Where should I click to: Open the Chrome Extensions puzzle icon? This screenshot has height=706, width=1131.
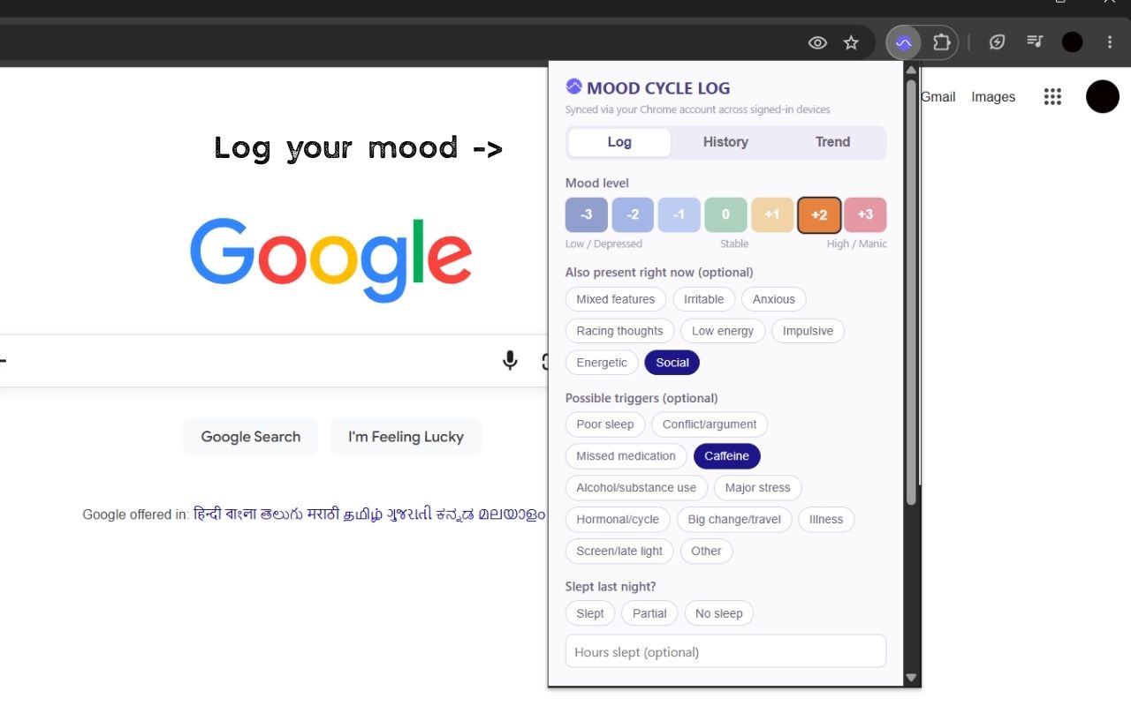[942, 42]
